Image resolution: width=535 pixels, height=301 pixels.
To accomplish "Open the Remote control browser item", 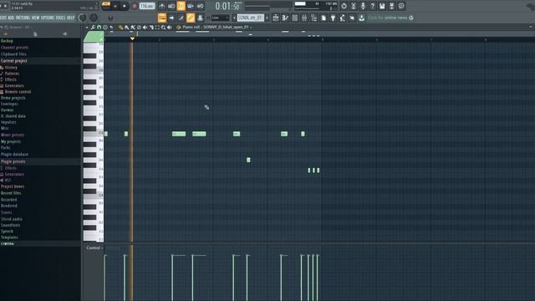I will point(18,92).
